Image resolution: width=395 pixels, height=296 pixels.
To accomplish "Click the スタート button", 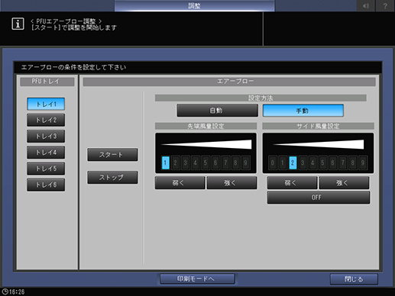I will tap(112, 155).
